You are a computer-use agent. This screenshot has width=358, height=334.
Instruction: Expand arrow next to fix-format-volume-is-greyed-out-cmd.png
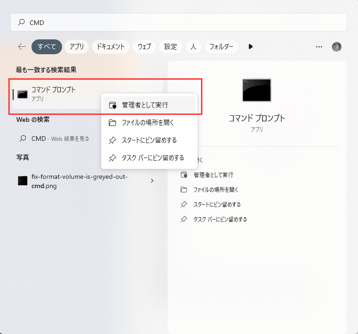tap(152, 181)
